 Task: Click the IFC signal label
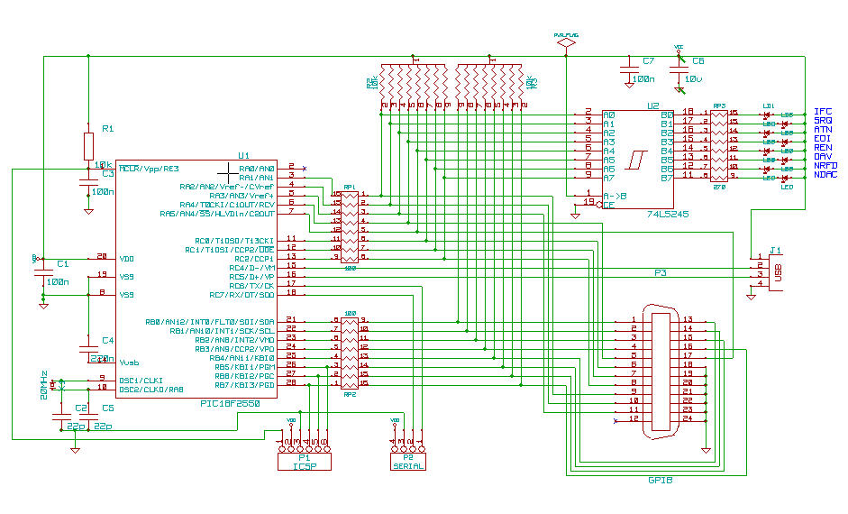click(x=823, y=112)
